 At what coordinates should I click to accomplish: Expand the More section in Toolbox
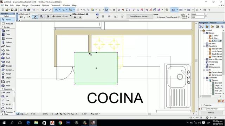[2, 114]
